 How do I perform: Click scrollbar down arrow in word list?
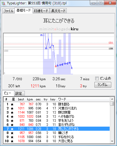pyautogui.click(x=112, y=141)
